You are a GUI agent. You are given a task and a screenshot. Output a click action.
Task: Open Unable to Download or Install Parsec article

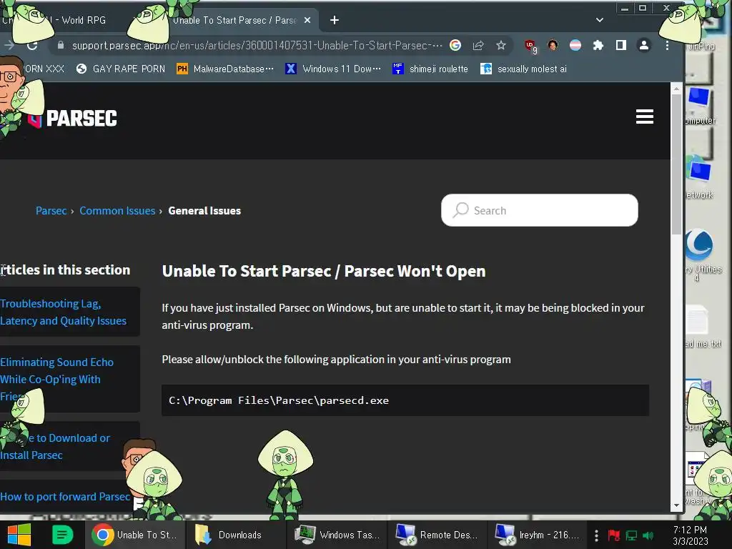(55, 446)
